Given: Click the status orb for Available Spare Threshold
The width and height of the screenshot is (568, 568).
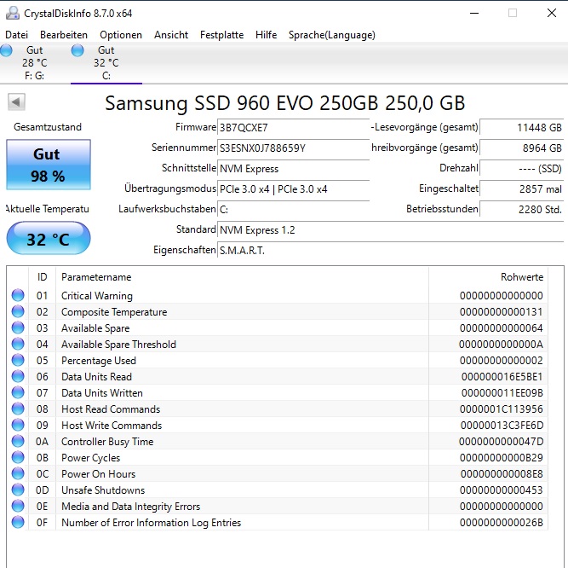Looking at the screenshot, I should pos(18,344).
